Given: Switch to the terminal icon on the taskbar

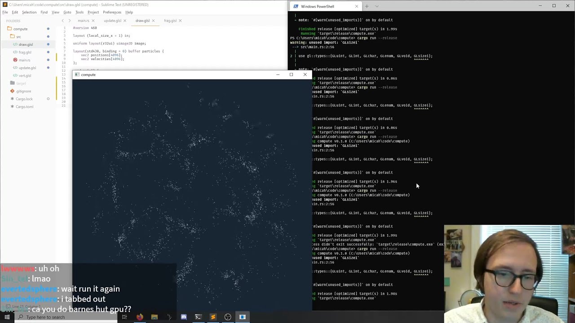Looking at the screenshot, I should click(x=198, y=317).
